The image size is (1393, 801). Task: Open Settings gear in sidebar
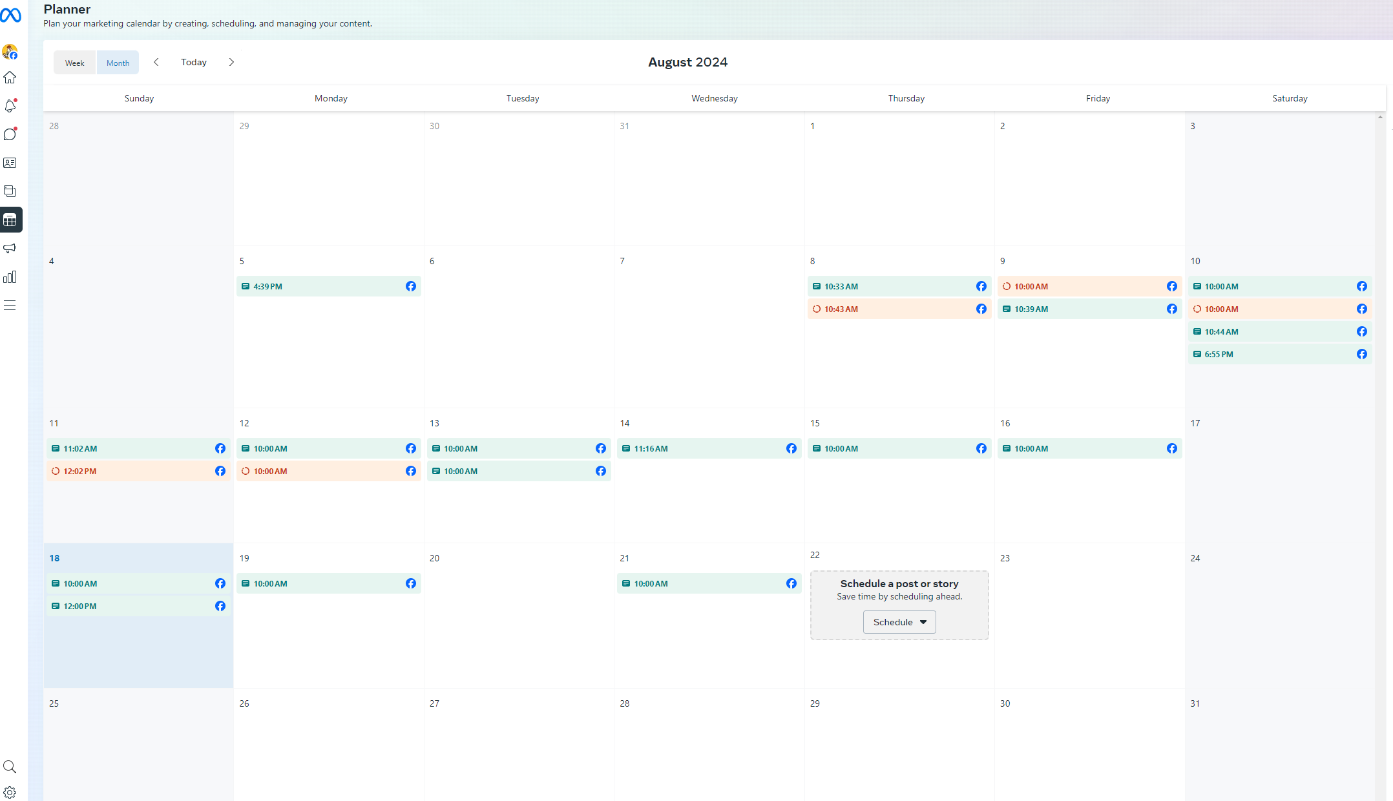(10, 793)
